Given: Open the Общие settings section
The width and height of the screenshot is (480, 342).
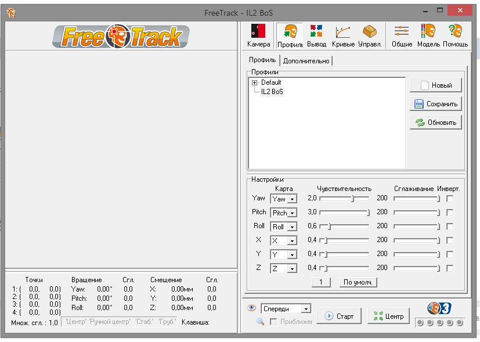Looking at the screenshot, I should pos(402,35).
